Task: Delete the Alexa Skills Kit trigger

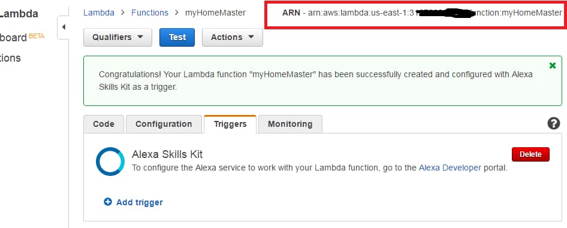Action: (530, 154)
